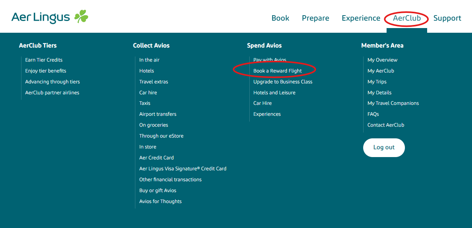The height and width of the screenshot is (228, 472).
Task: Open the Experience menu
Action: pos(361,18)
